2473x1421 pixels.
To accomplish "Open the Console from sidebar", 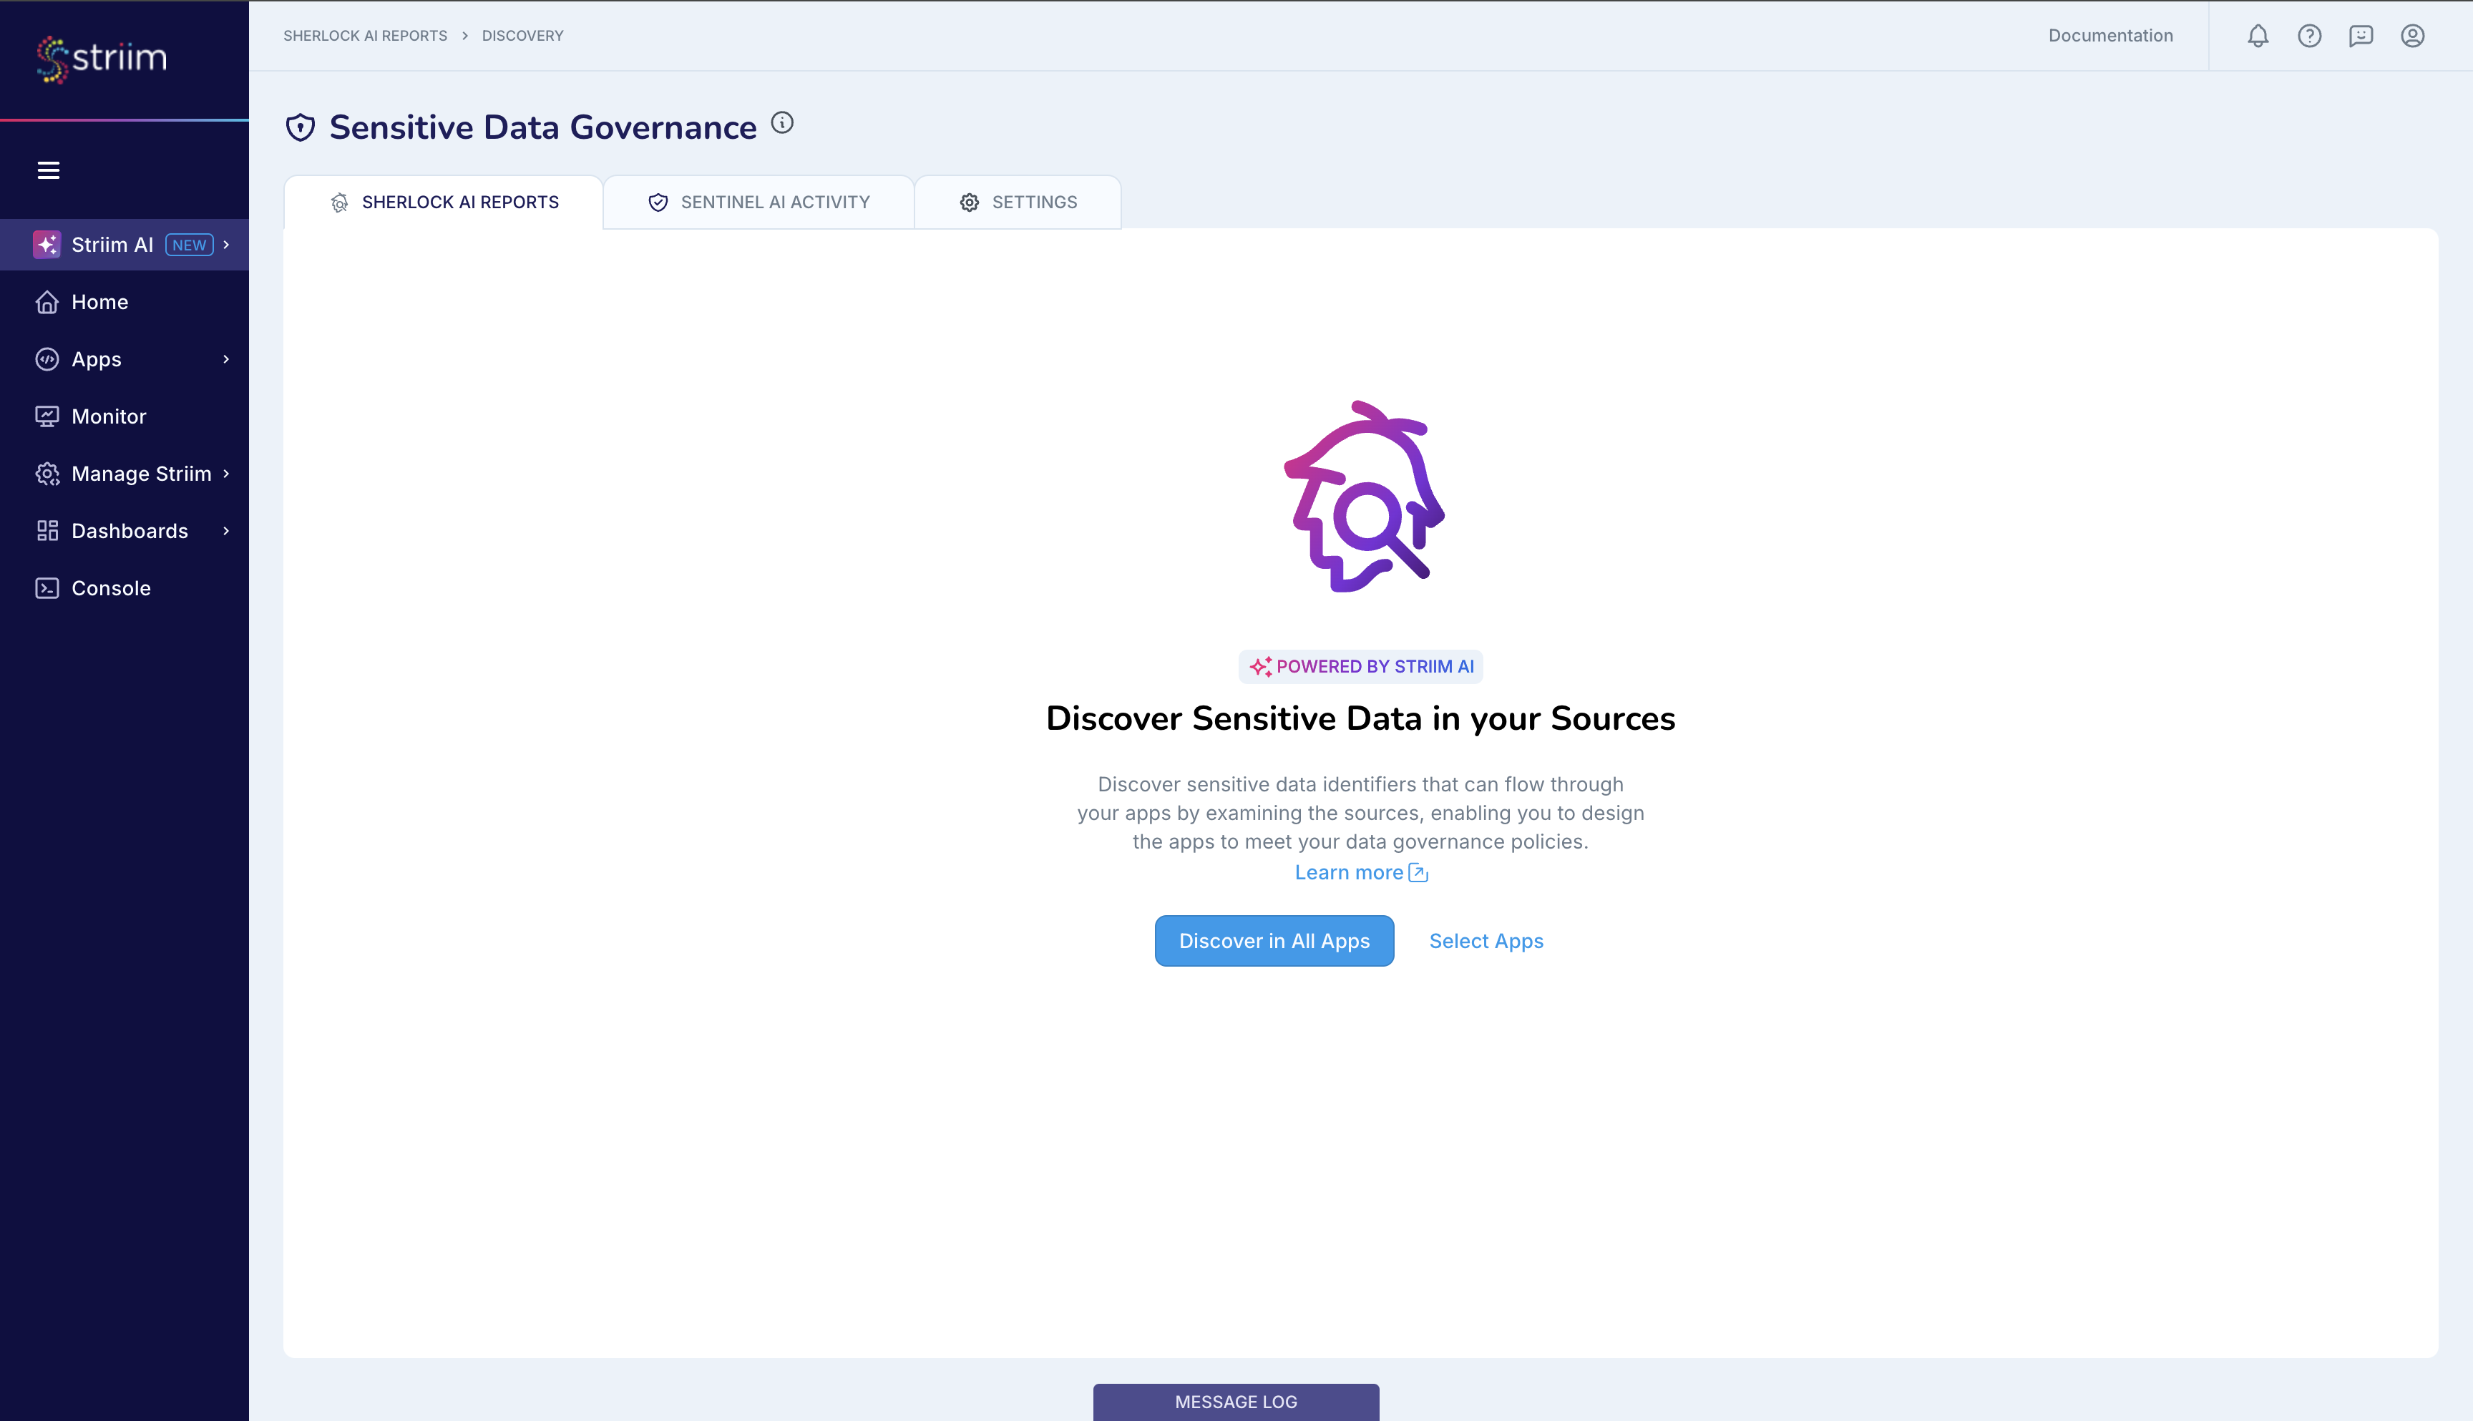I will point(110,587).
